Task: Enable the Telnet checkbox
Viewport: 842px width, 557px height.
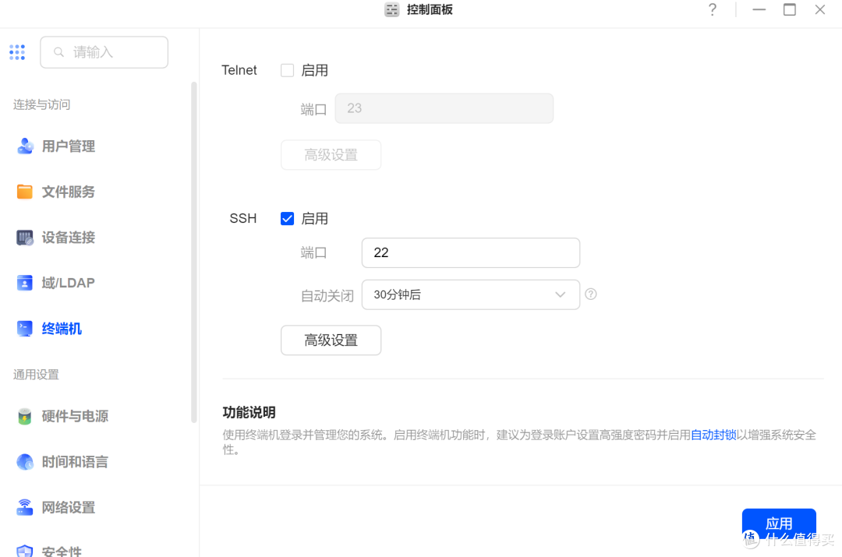Action: click(x=287, y=70)
